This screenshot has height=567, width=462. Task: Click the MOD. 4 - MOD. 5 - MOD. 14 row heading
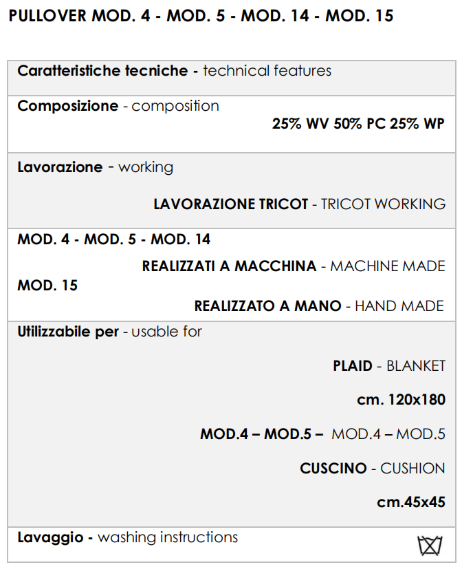point(114,239)
